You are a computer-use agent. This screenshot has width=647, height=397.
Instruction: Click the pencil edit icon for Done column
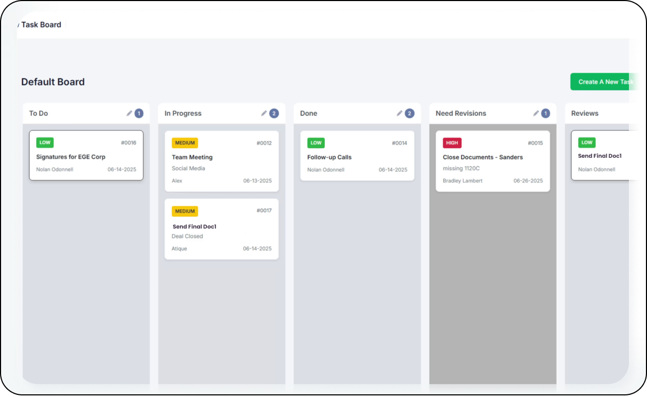point(400,113)
